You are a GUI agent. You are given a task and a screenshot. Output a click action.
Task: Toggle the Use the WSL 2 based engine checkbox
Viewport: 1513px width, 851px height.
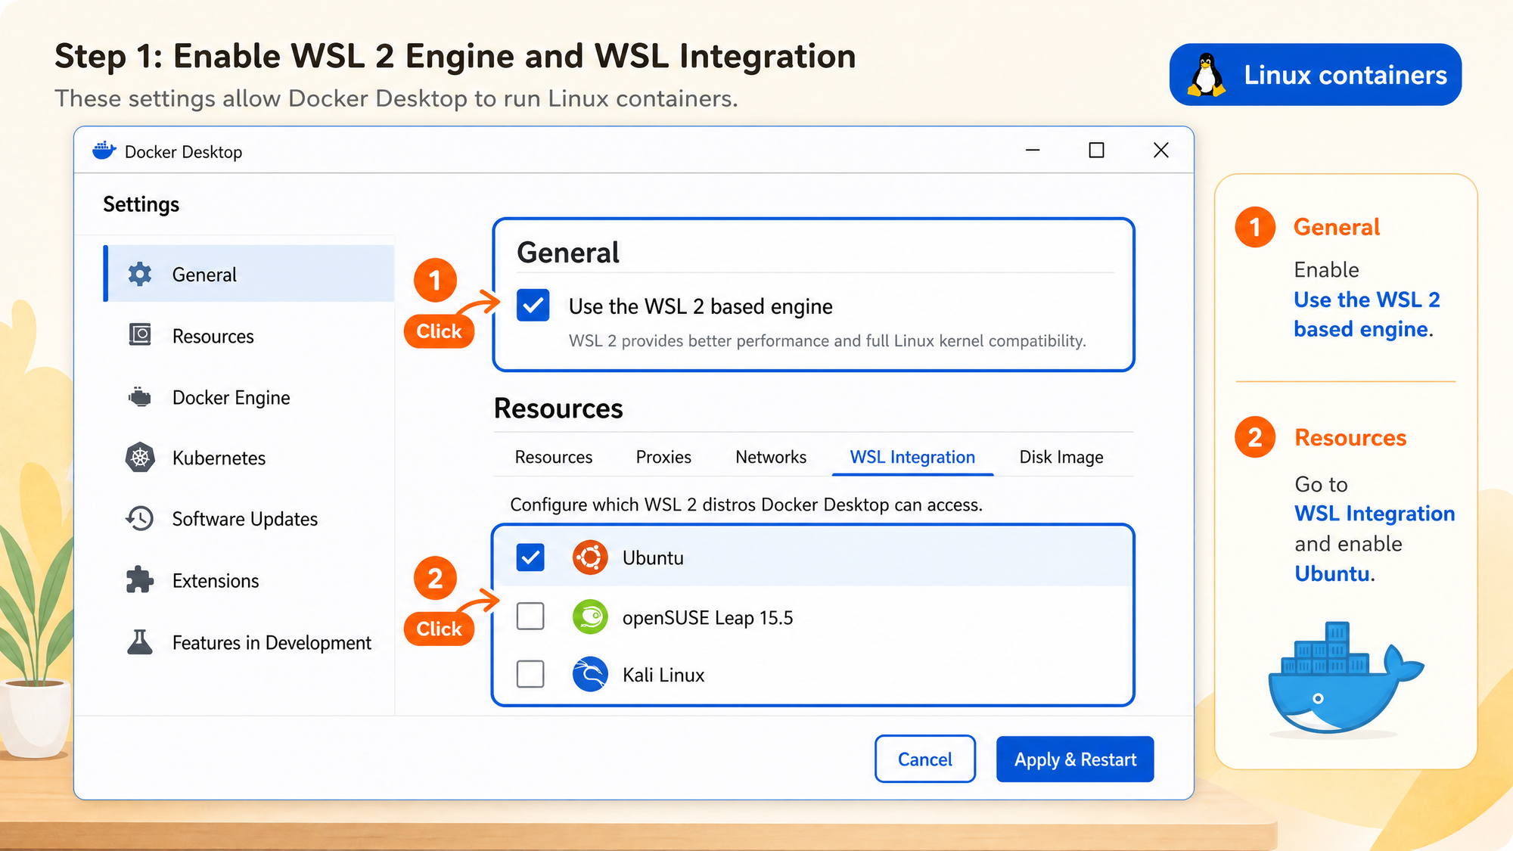[x=533, y=306]
